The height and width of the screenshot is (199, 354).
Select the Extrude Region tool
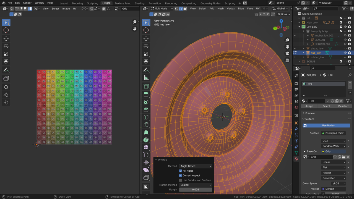[146, 95]
